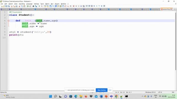Click UTF-8 encoding in status bar
Screen dimensions: 177x99
pos(160,92)
